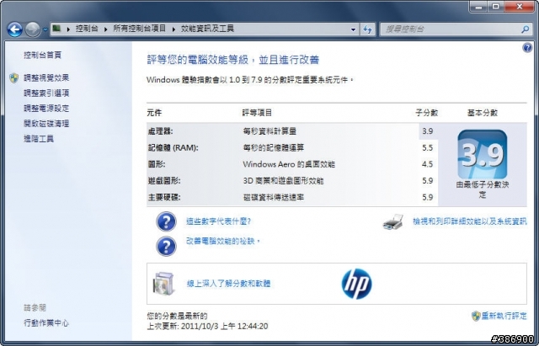Open 檢視和列印詳細效能以及系統資訊 link

[x=470, y=221]
